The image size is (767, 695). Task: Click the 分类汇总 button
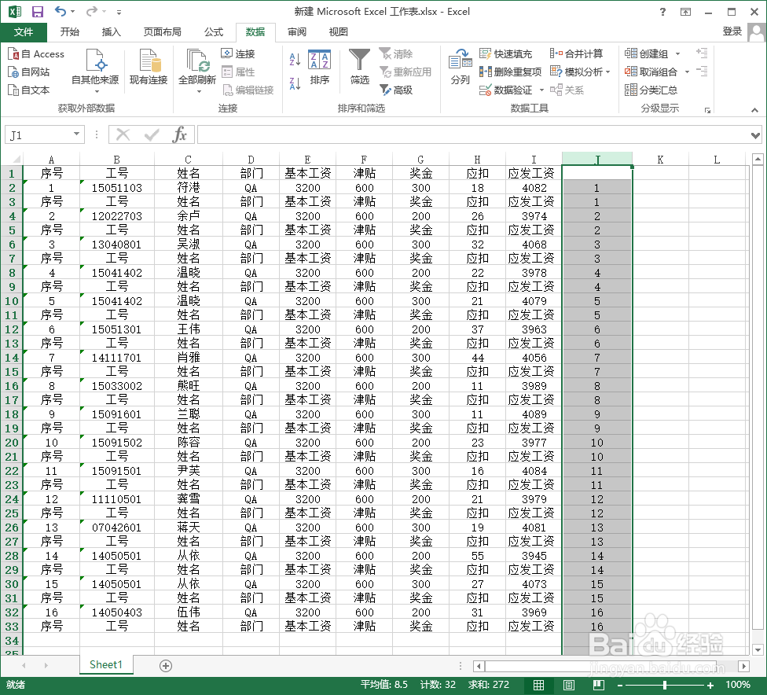pos(655,89)
